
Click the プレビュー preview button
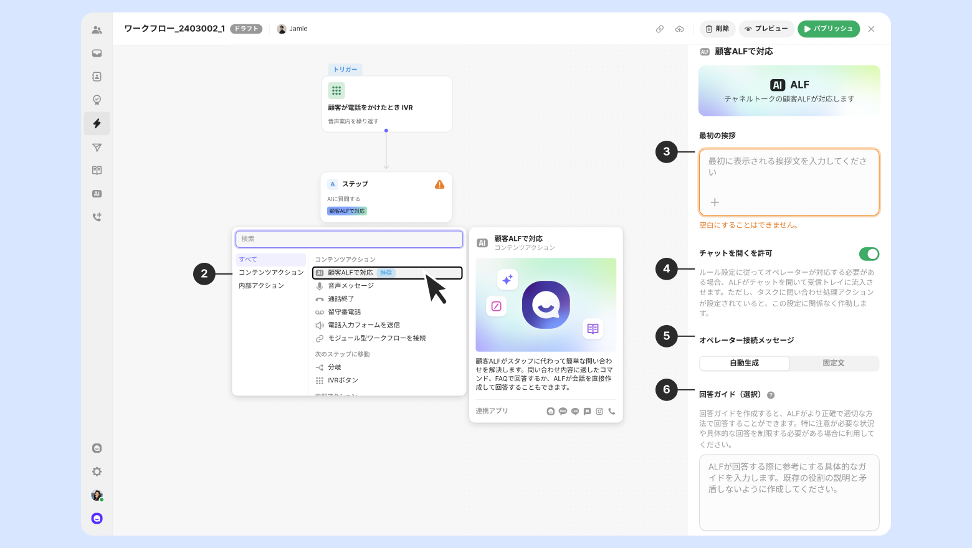766,29
